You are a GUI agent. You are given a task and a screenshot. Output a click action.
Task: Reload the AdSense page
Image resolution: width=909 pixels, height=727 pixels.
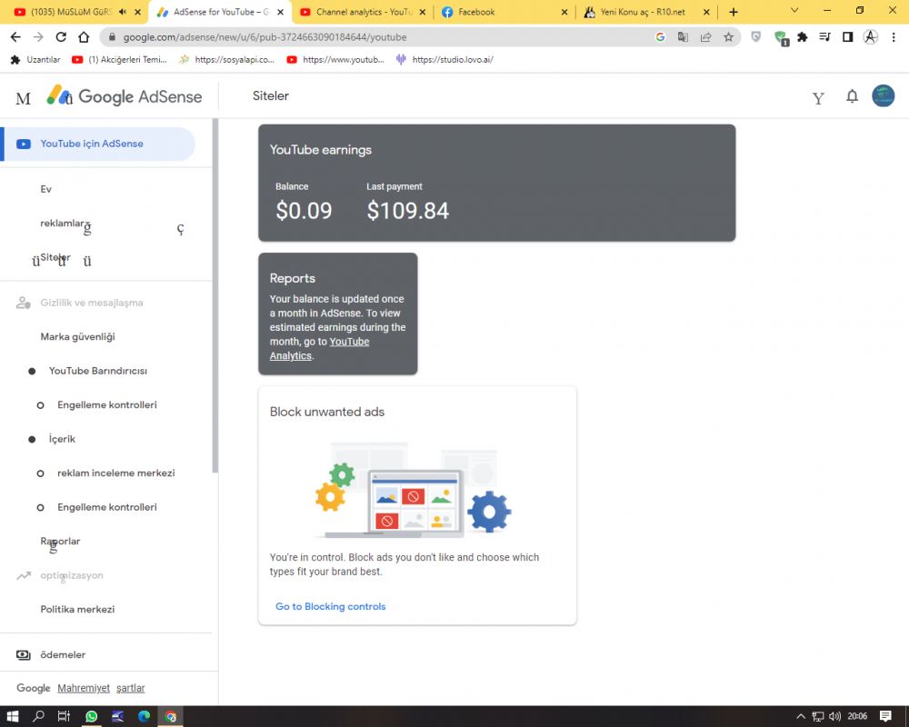click(61, 37)
